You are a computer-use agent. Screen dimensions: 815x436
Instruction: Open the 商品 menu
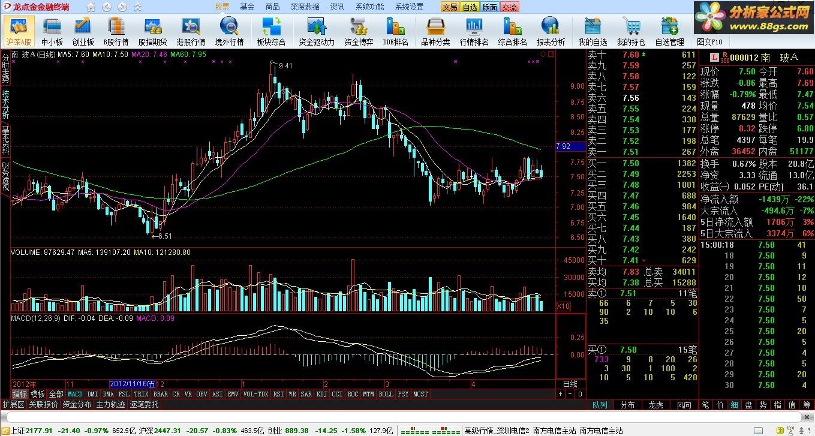(x=272, y=7)
